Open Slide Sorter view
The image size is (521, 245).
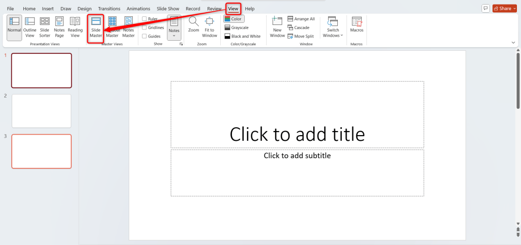click(45, 27)
